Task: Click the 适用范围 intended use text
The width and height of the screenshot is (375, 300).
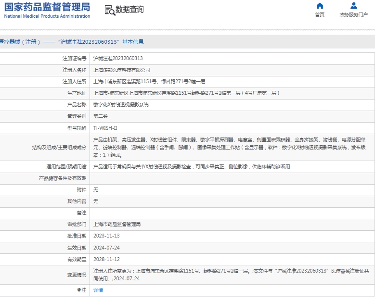Action: pos(192,167)
